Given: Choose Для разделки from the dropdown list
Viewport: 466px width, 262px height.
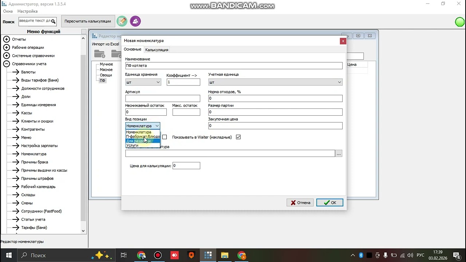Looking at the screenshot, I should point(143,141).
